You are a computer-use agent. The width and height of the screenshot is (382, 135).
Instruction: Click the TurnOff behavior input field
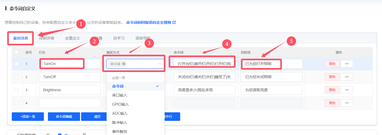pos(70,77)
